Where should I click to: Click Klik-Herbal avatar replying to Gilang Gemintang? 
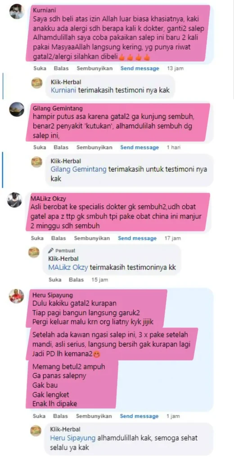point(37,162)
